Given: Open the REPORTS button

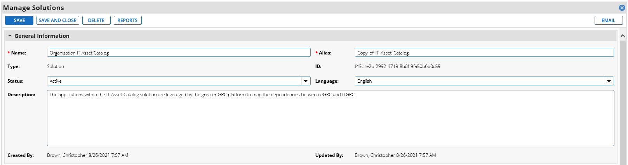Looking at the screenshot, I should [127, 20].
